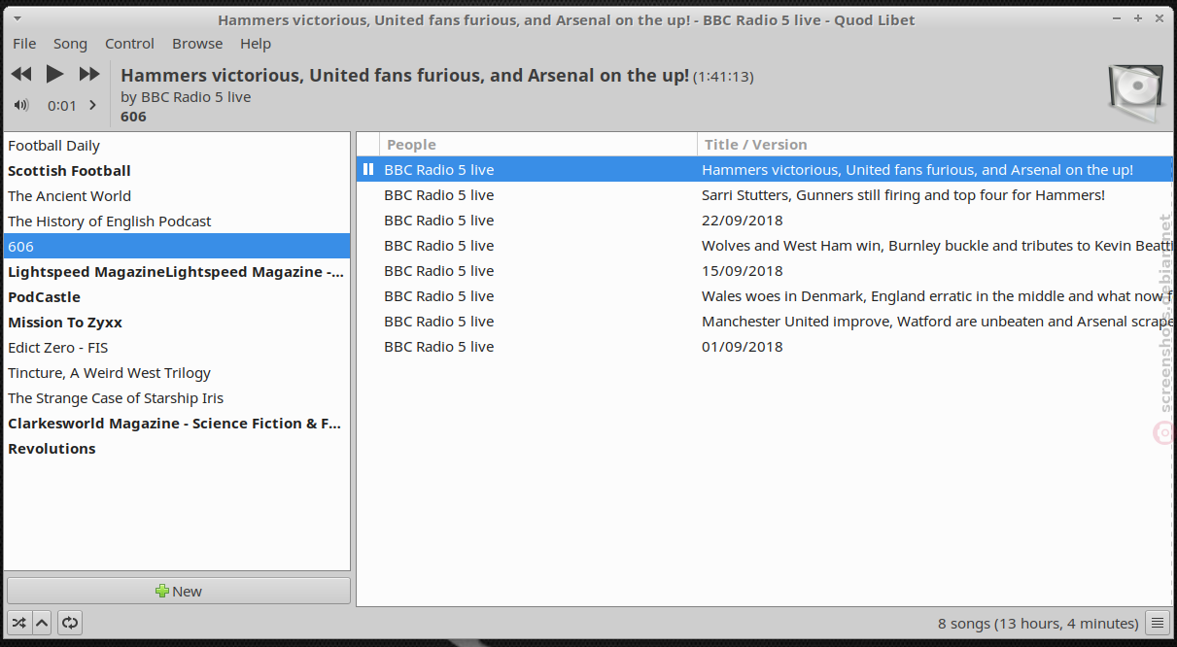Select the episode titled 01/09/2018
The image size is (1177, 647).
[765, 347]
